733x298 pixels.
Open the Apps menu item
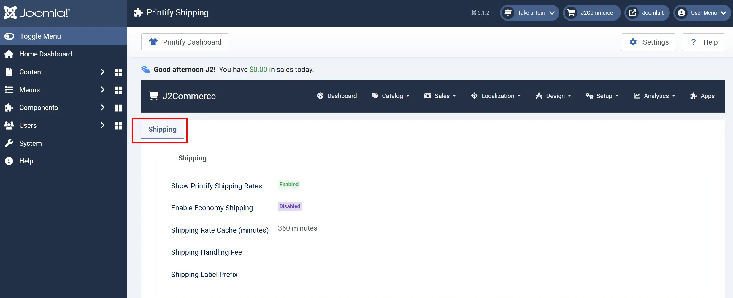(702, 96)
